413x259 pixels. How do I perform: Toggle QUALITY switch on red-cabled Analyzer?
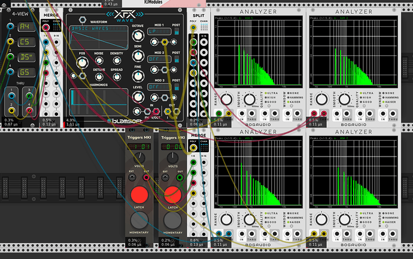364,106
